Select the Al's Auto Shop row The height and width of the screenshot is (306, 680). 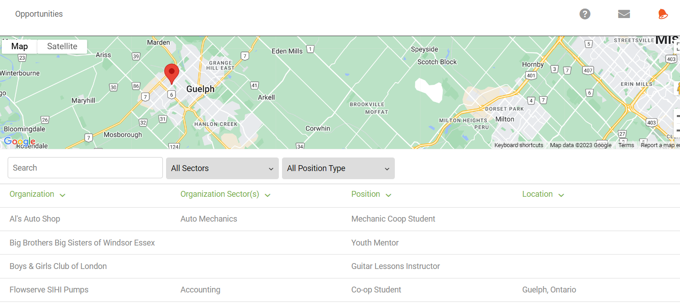(x=340, y=219)
